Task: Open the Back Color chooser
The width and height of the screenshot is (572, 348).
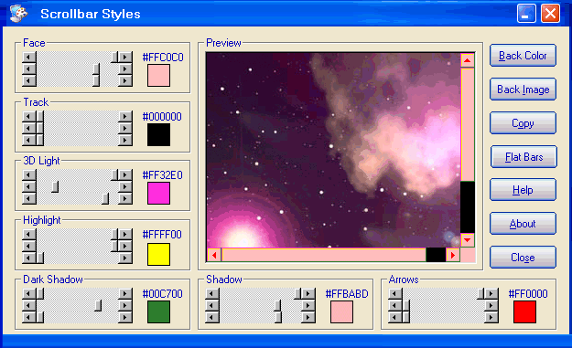Action: [x=523, y=56]
